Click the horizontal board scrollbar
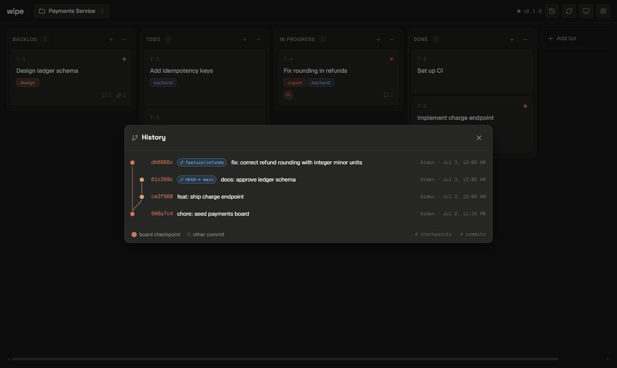Screen dimensions: 617x368 click(285, 359)
